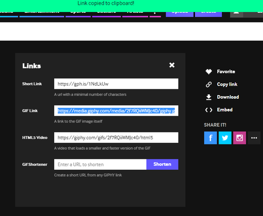Click the Links heading
This screenshot has width=263, height=216.
point(32,66)
